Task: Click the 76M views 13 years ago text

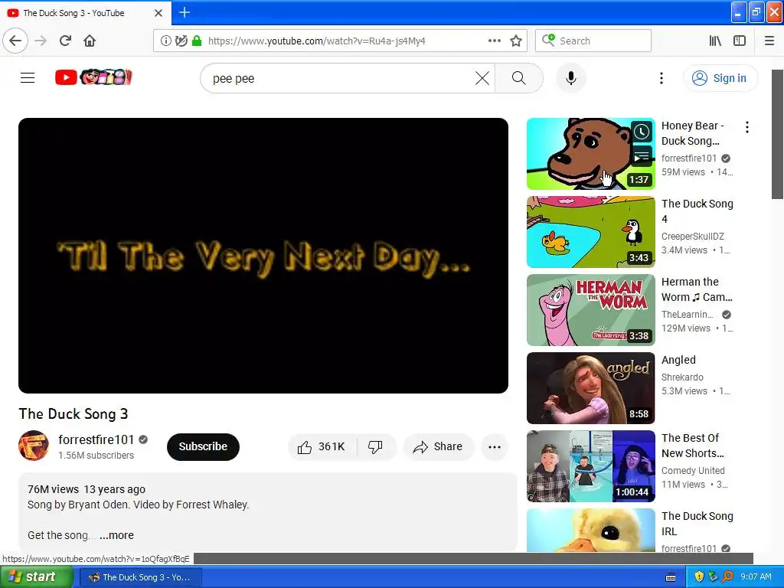Action: coord(87,489)
